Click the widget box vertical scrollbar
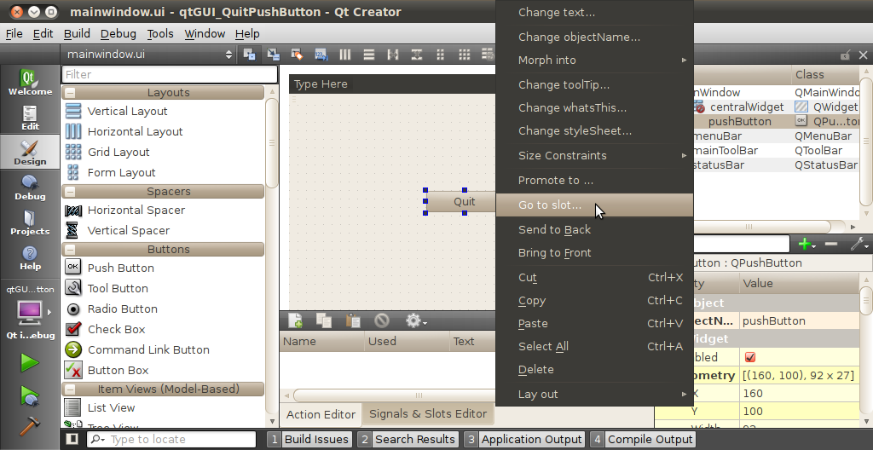This screenshot has height=450, width=873. pos(272,144)
